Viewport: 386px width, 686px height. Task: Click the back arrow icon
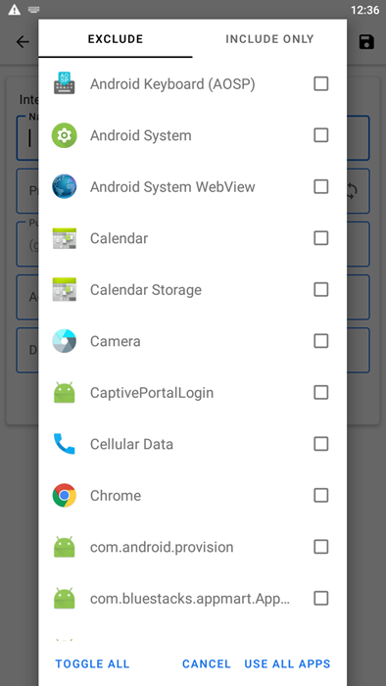click(x=23, y=42)
